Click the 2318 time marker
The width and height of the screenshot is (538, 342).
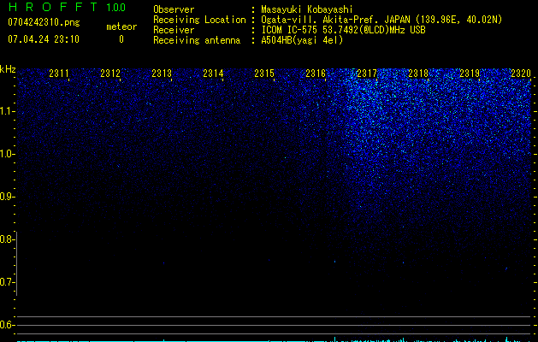(418, 74)
